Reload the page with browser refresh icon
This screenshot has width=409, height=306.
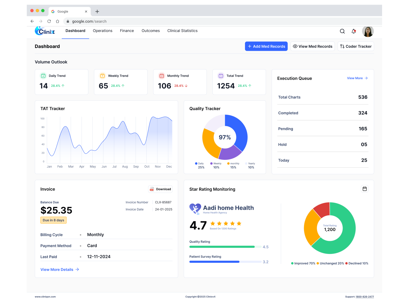point(49,21)
